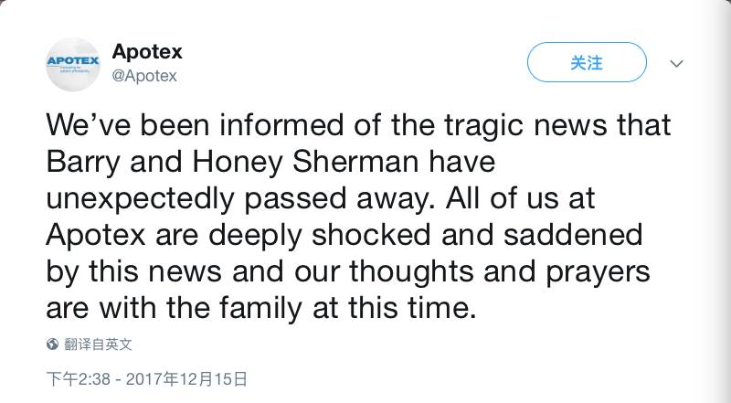This screenshot has height=403, width=731.
Task: Click the words "by this news" in the tweet
Action: (x=133, y=272)
